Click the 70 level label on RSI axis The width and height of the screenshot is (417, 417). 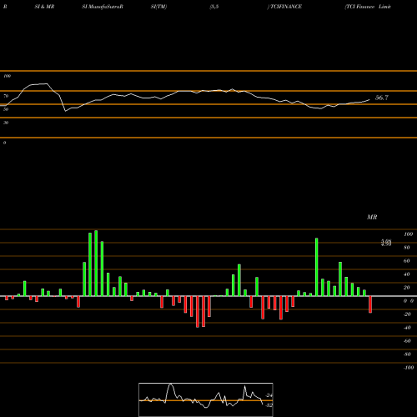6,96
